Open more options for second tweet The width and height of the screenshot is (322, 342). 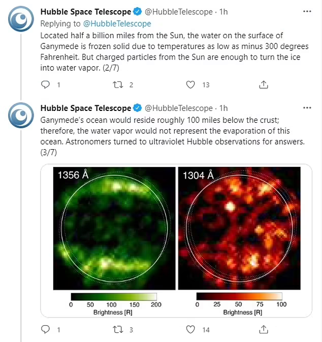(307, 108)
